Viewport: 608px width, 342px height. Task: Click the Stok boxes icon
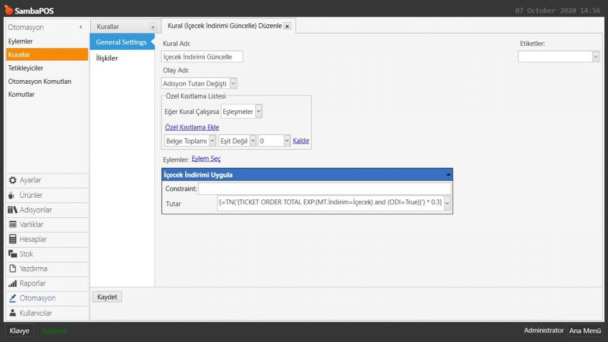pos(12,254)
